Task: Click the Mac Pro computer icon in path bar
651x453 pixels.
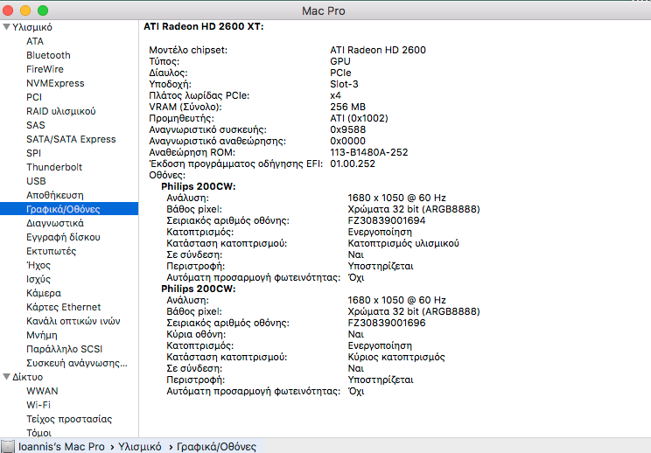Action: (x=8, y=446)
